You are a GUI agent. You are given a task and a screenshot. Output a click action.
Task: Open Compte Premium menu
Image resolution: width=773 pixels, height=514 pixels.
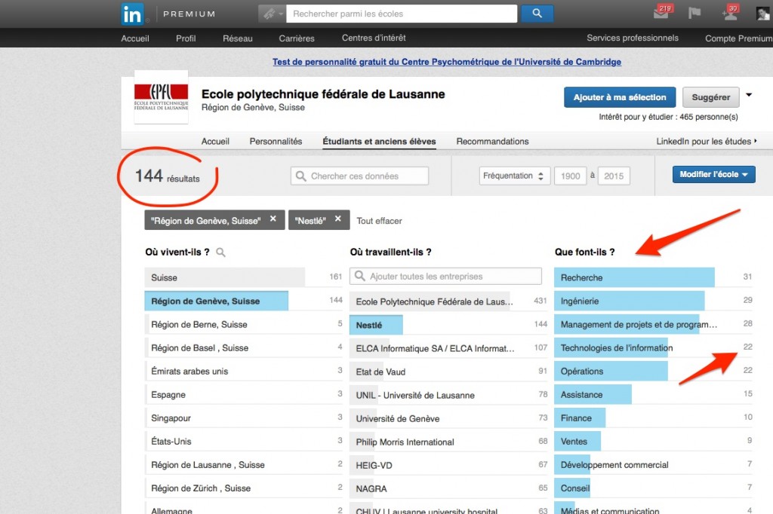coord(739,38)
